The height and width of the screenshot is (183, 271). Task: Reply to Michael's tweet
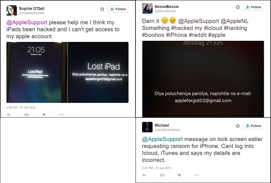[x=144, y=175]
